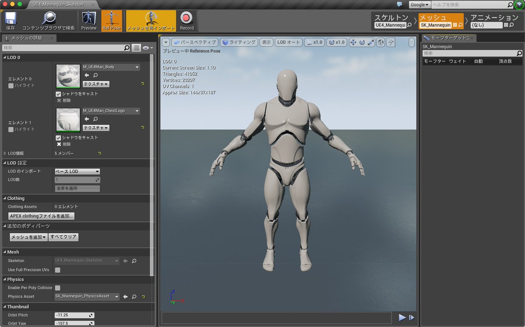Expand the LOD情報 row

pos(5,153)
